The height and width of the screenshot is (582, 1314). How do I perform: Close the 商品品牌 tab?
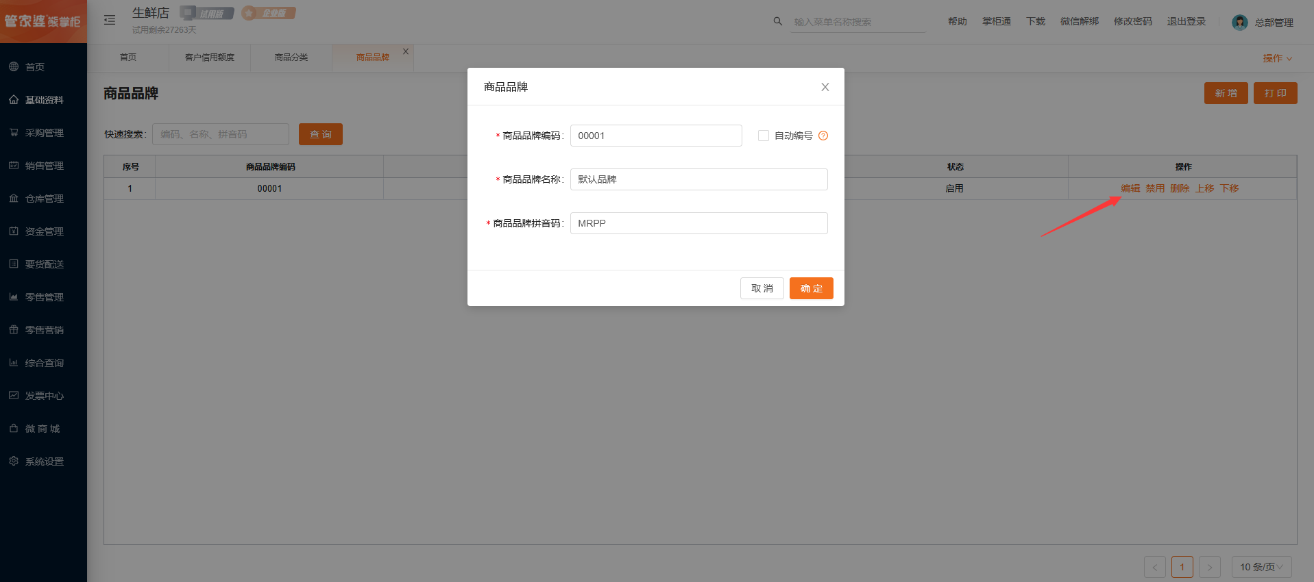pos(406,51)
